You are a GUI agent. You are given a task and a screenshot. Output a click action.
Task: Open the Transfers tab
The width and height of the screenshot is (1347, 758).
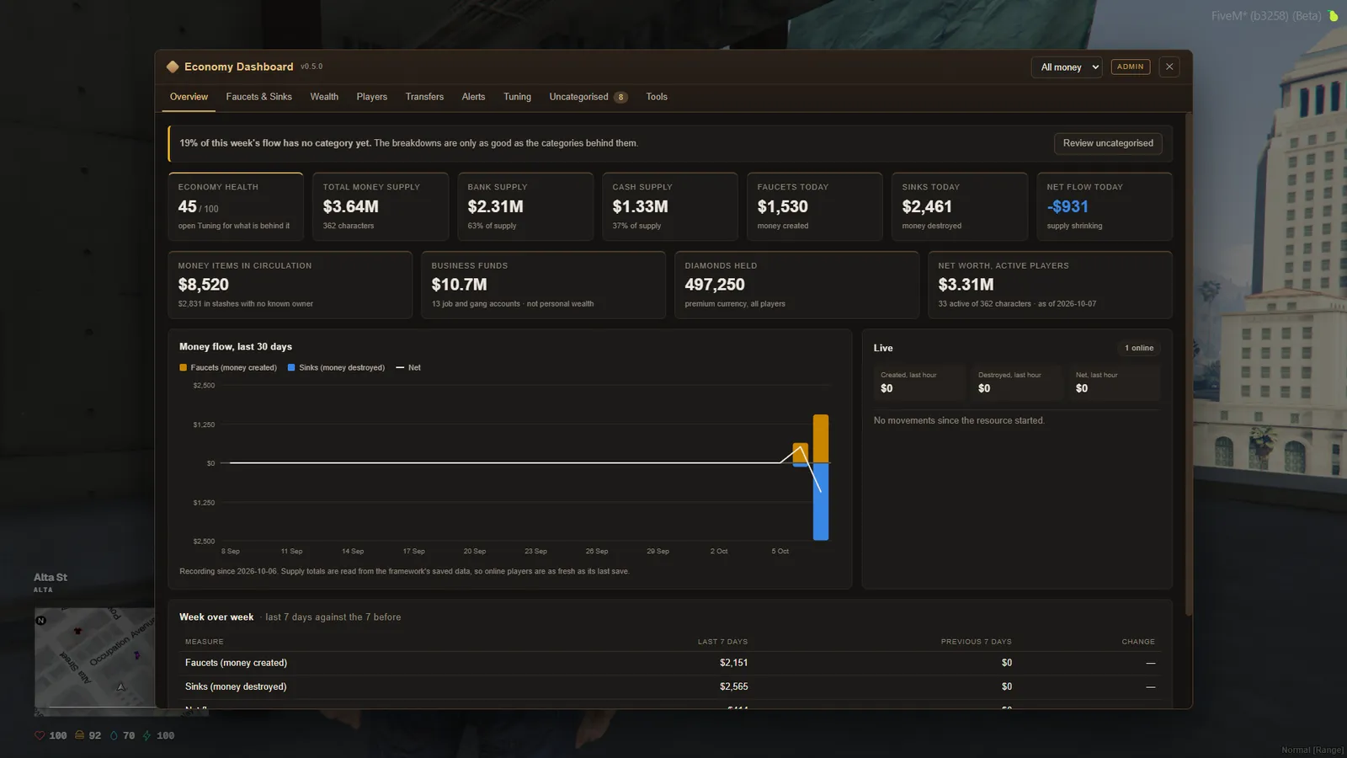tap(424, 97)
